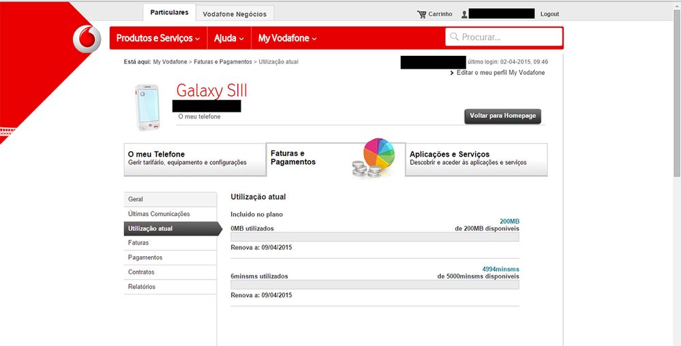Image resolution: width=681 pixels, height=346 pixels.
Task: Expand the Ajuda dropdown menu
Action: [229, 38]
